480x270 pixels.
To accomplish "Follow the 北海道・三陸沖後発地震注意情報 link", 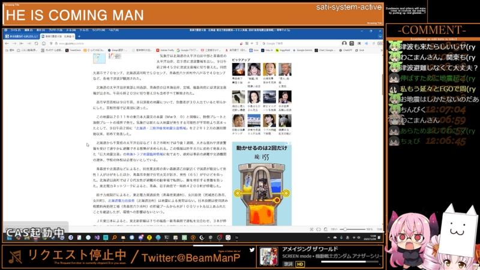I will coord(161,128).
